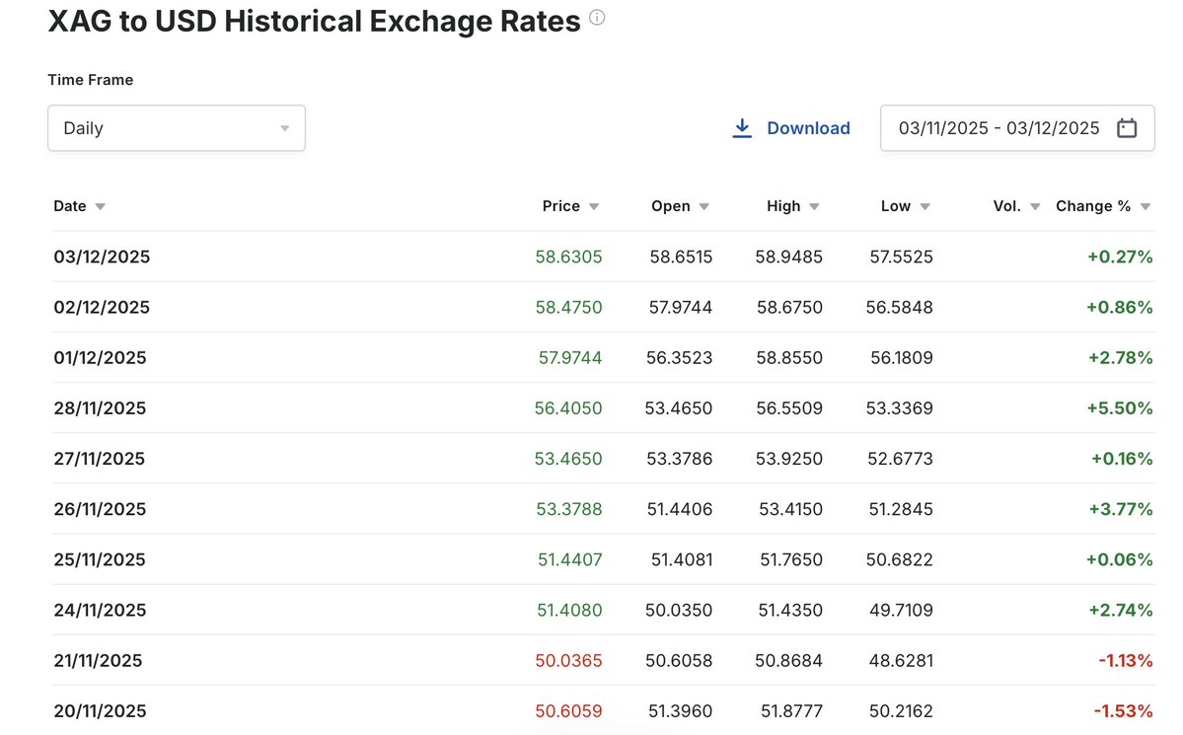The height and width of the screenshot is (735, 1183).
Task: Select the date 21/11/2025
Action: tap(98, 661)
